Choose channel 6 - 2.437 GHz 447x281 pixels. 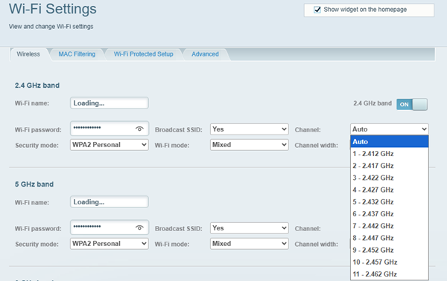(389, 214)
